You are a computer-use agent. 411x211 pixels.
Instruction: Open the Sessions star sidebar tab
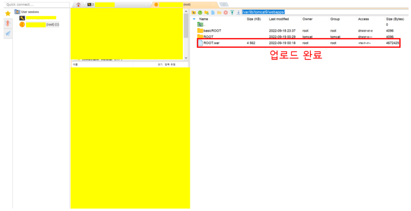8,13
